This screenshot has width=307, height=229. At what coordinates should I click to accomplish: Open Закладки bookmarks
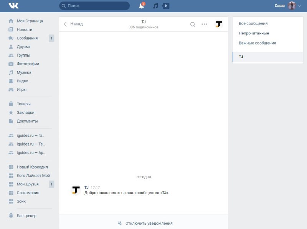coord(25,113)
